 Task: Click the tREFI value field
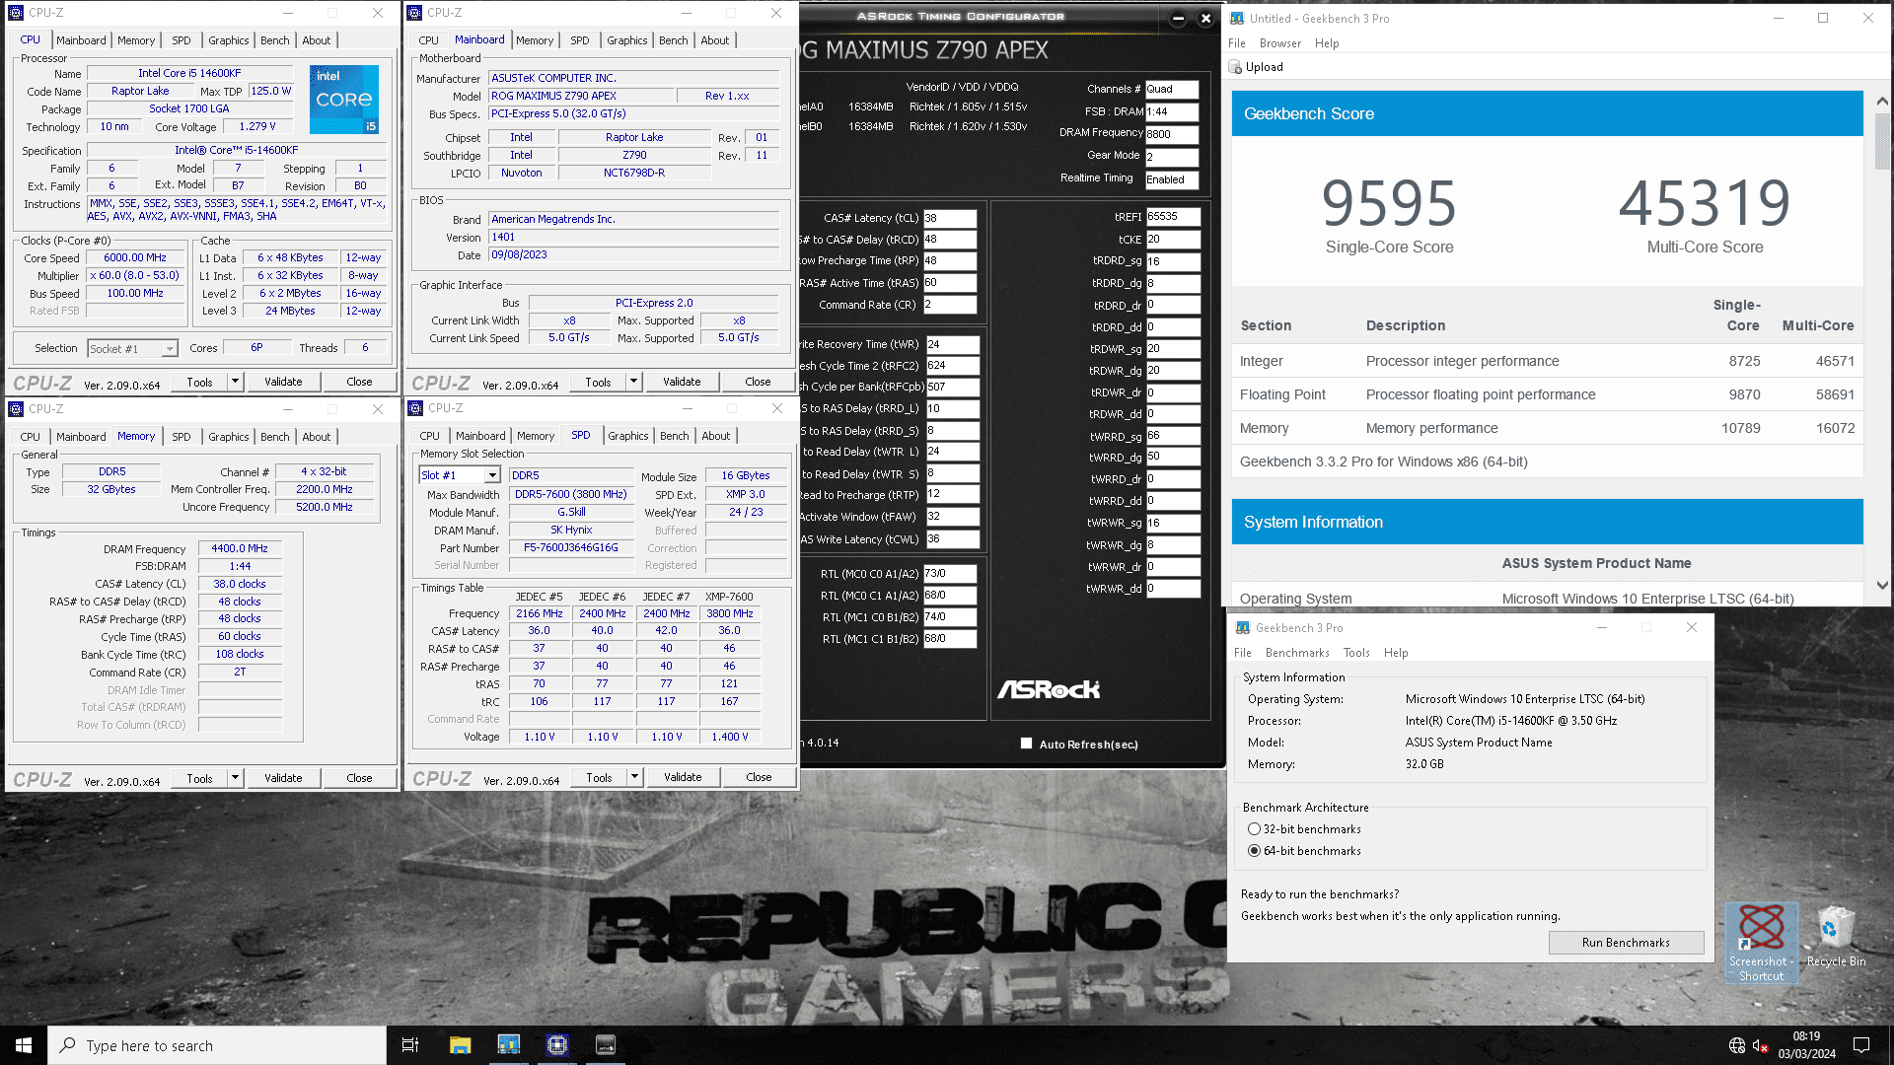point(1173,216)
